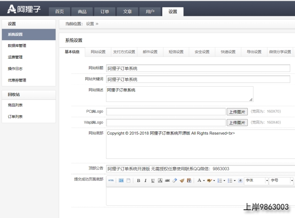The image size is (295, 218).
Task: Open the 用户 top navigation tab
Action: pyautogui.click(x=150, y=12)
